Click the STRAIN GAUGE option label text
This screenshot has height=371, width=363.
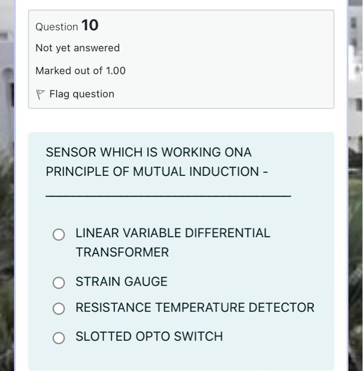(122, 281)
